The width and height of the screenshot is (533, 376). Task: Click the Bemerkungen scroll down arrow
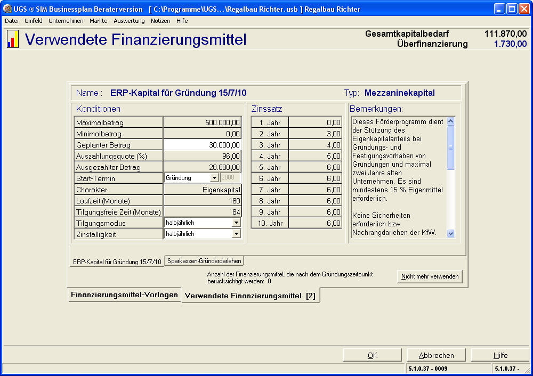click(451, 233)
